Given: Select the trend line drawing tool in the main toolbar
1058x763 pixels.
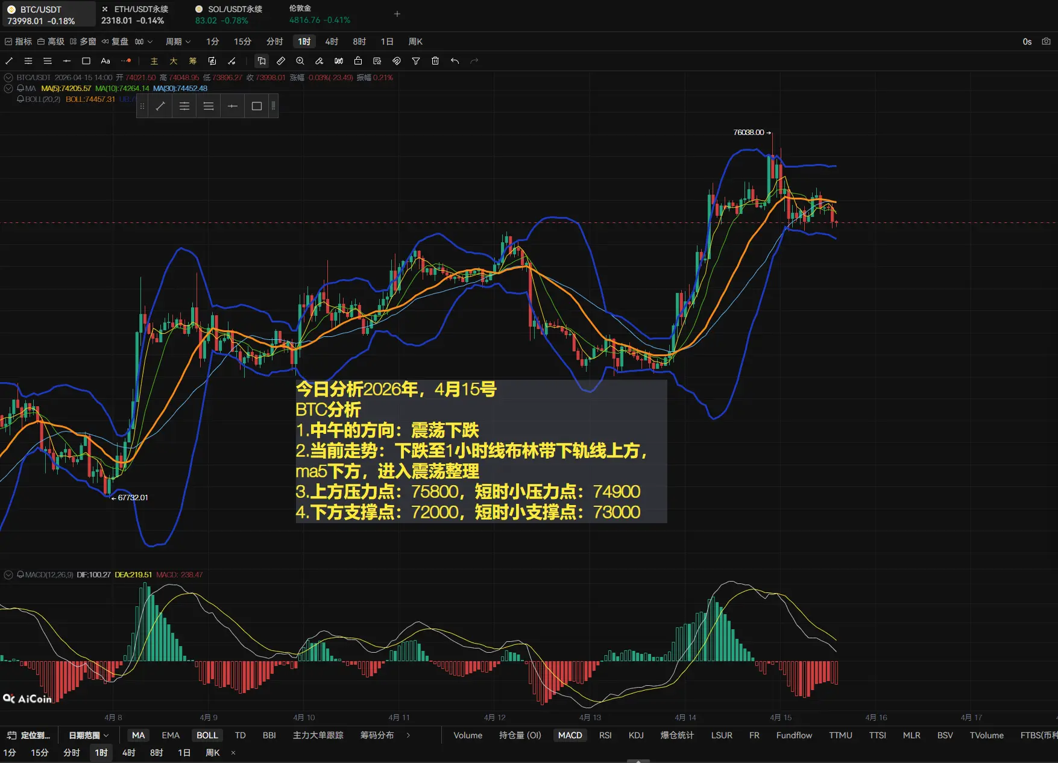Looking at the screenshot, I should (9, 61).
